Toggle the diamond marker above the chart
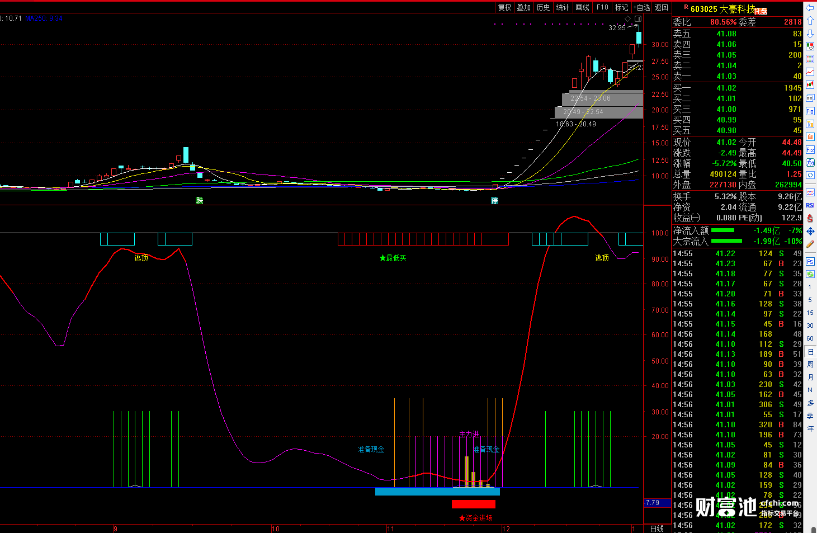The image size is (817, 533). [x=627, y=19]
